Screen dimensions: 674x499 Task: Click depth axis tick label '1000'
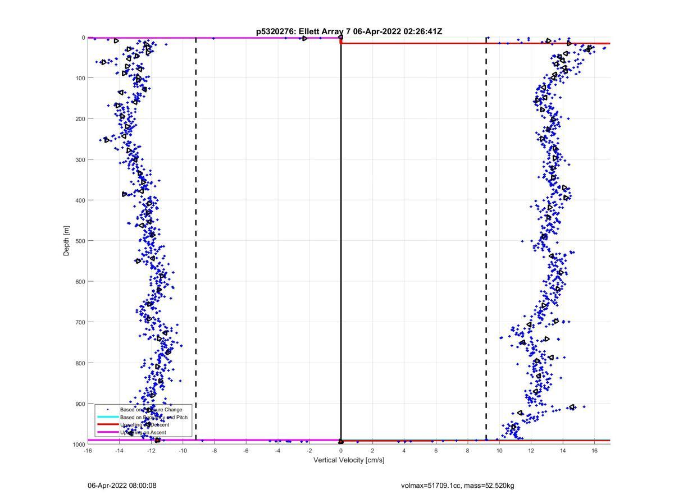click(x=78, y=445)
